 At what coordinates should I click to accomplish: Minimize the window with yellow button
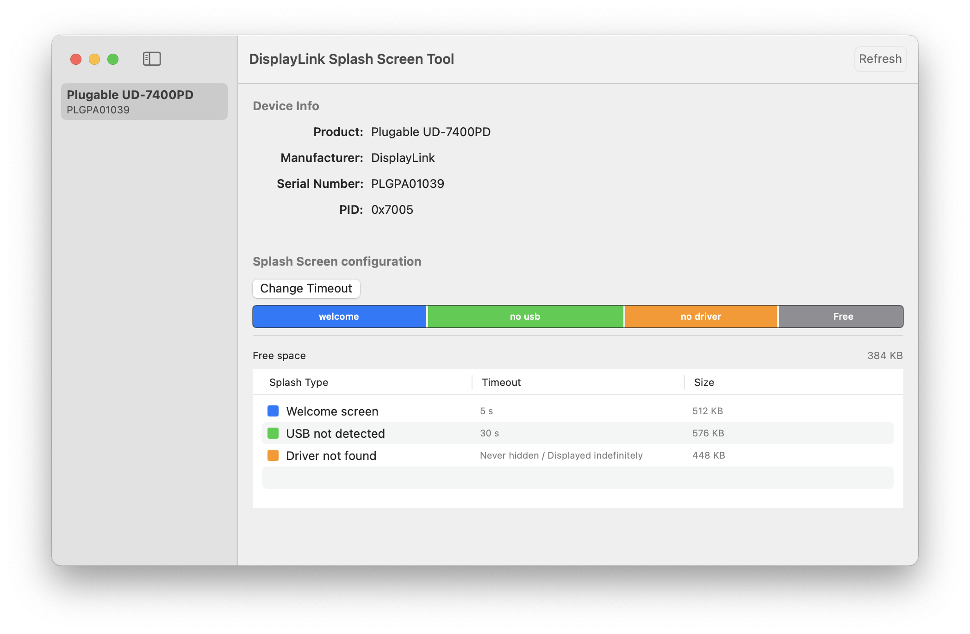94,59
